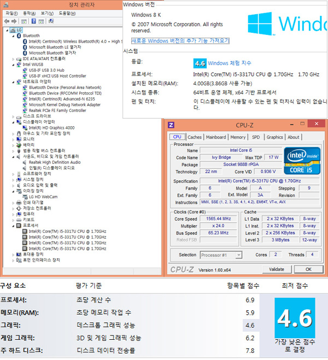Open the 도움말(H) menu
The height and width of the screenshot is (360, 328).
click(x=67, y=13)
